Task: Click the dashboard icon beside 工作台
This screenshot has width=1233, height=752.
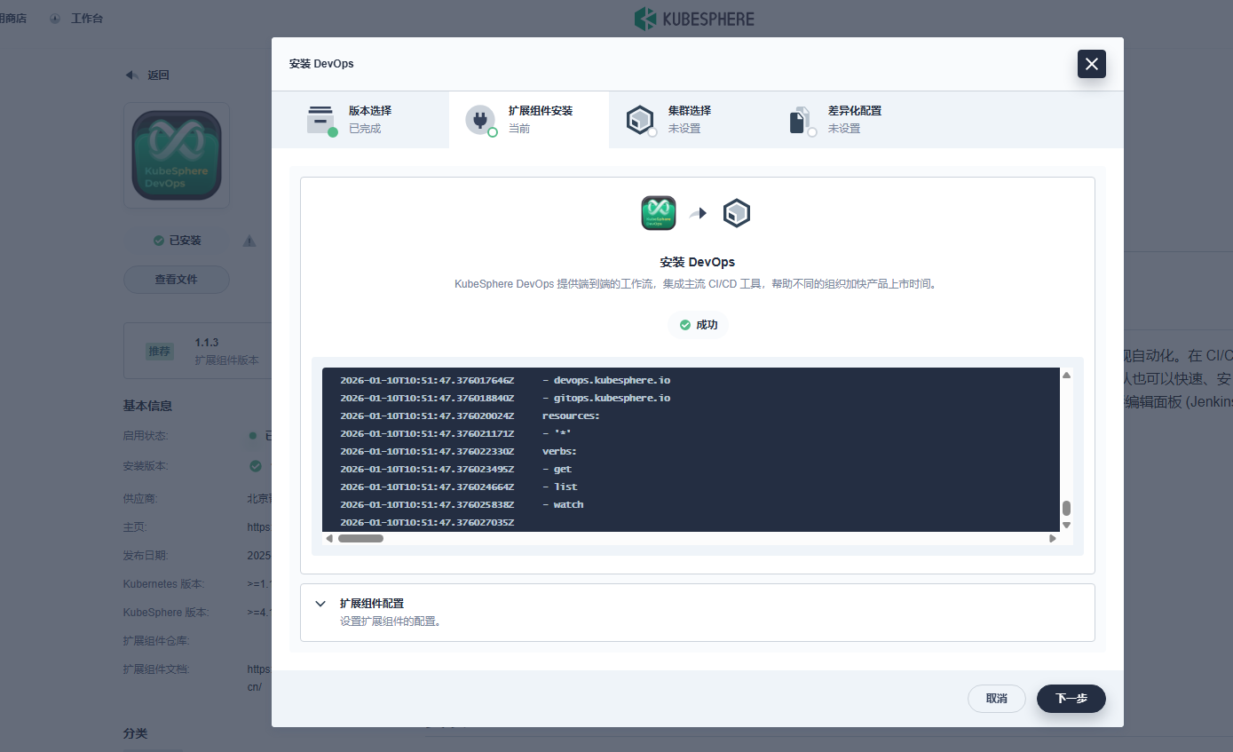Action: 55,19
